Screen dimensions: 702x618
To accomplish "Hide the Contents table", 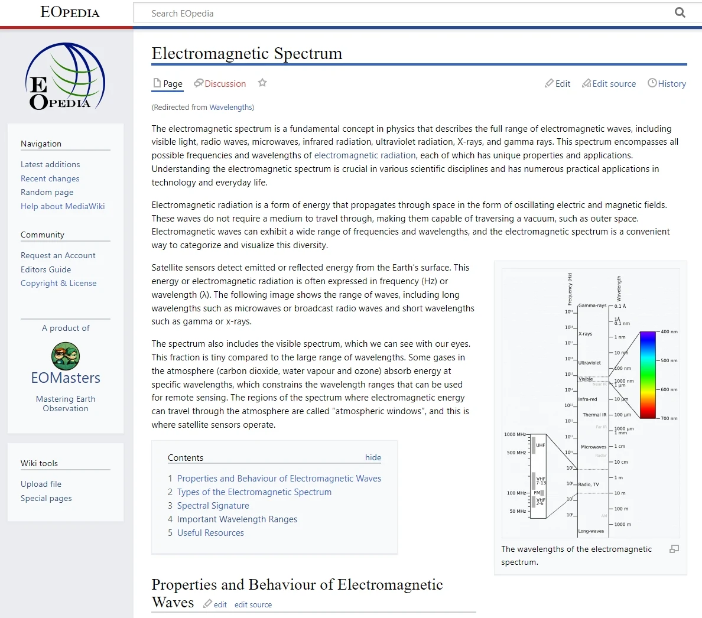I will click(373, 457).
